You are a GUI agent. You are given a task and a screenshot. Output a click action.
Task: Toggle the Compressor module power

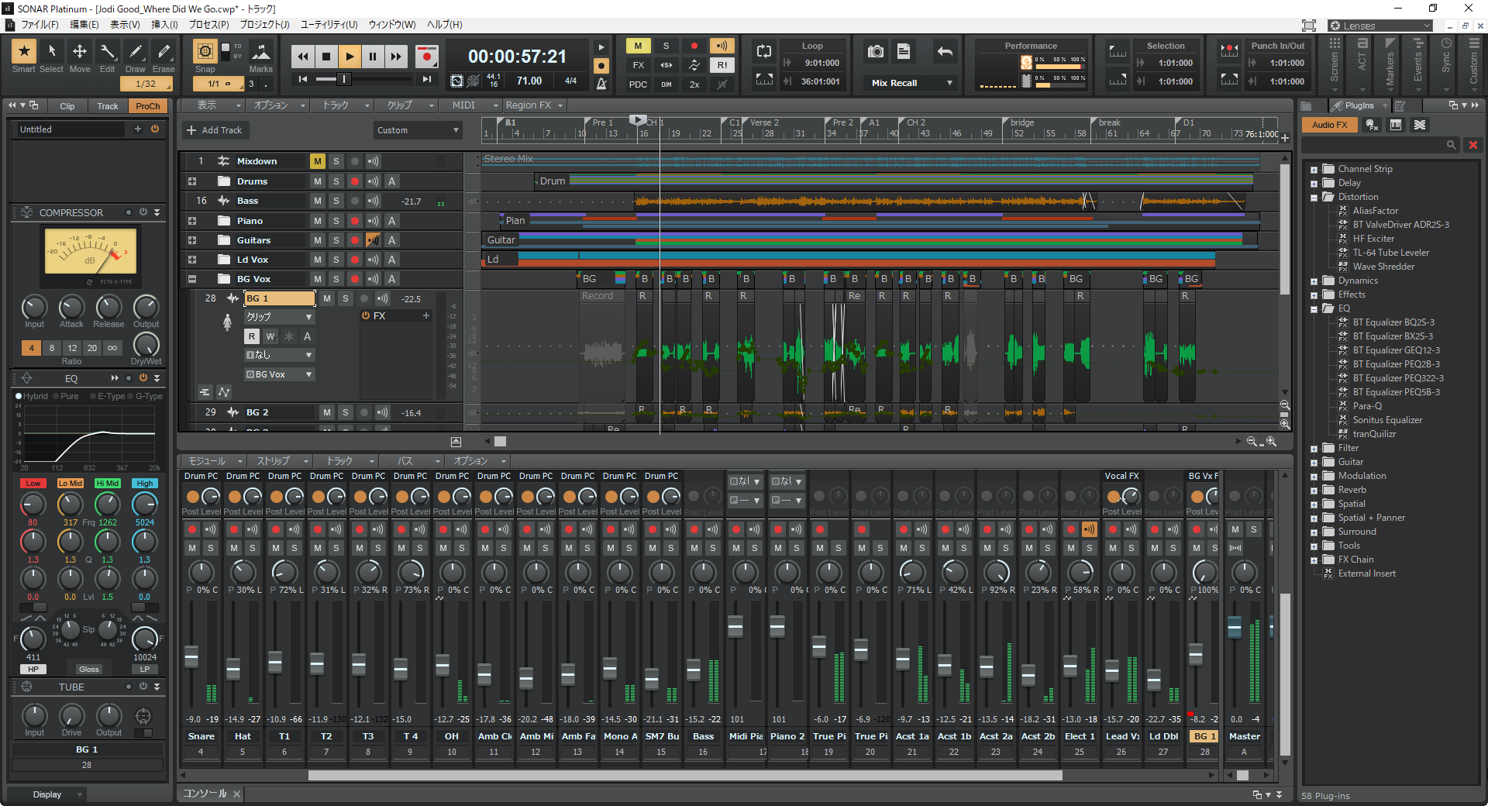tap(143, 212)
